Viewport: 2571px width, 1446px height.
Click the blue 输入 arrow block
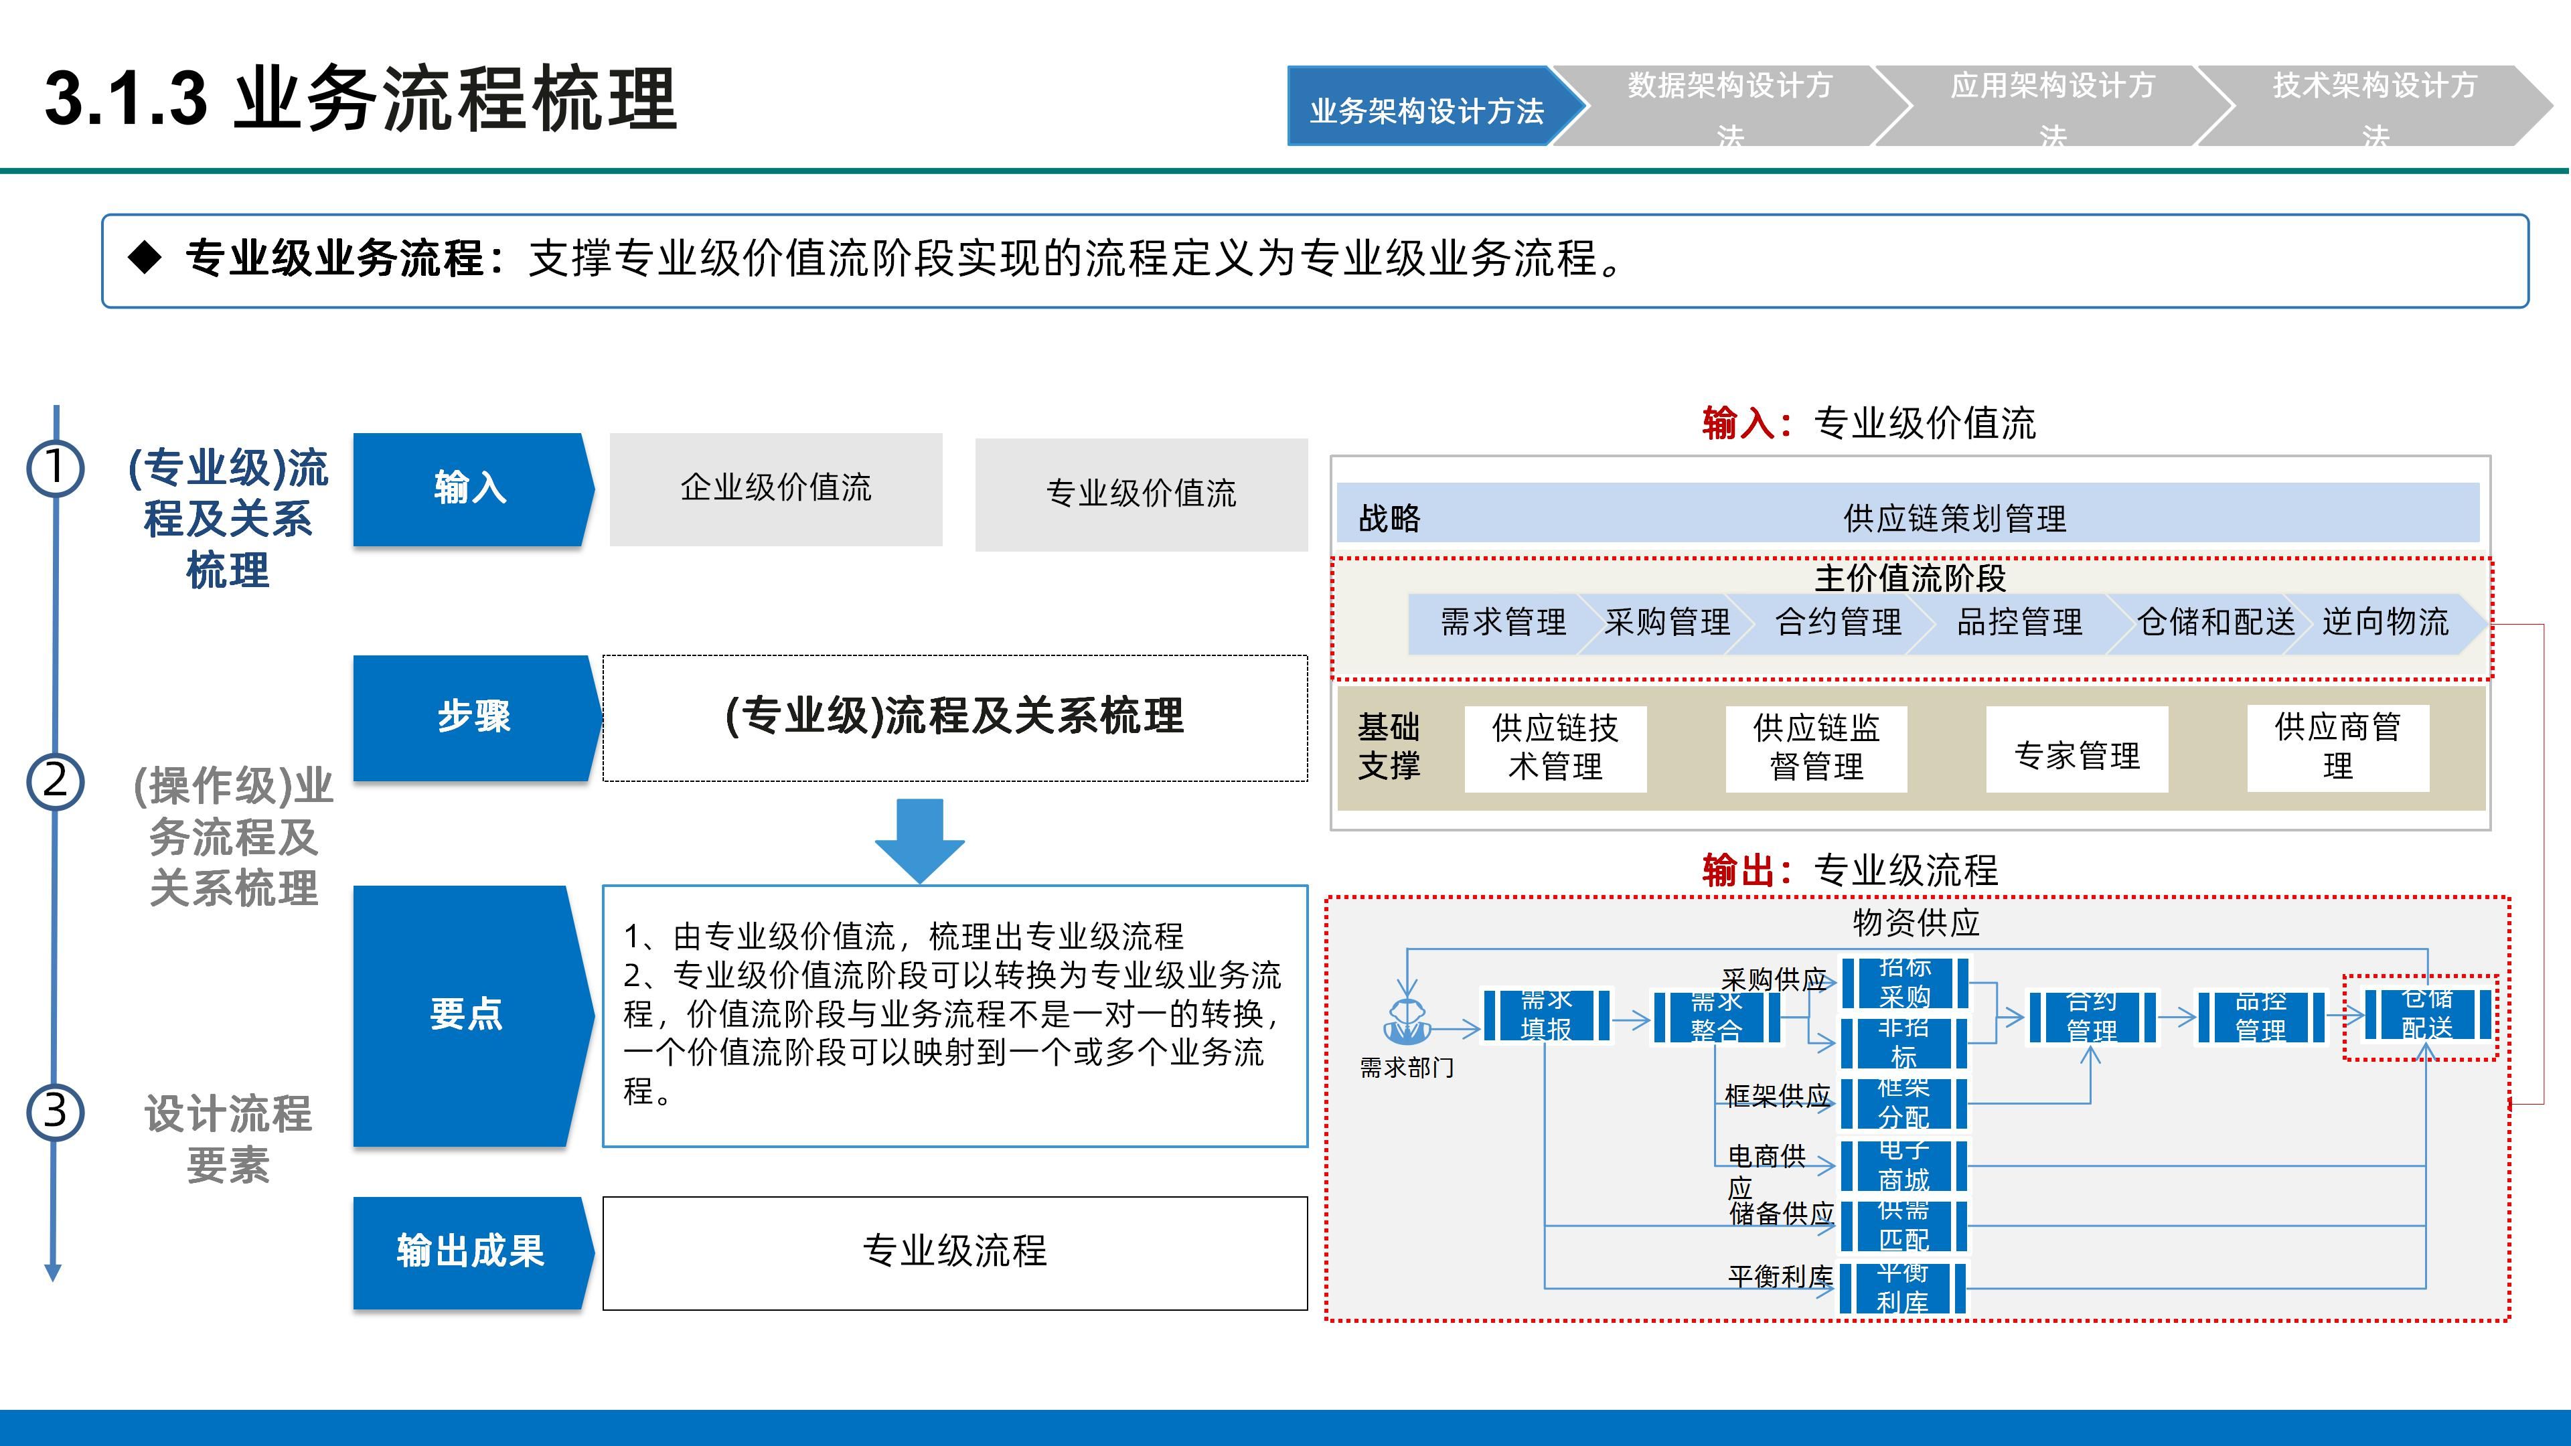[x=473, y=489]
